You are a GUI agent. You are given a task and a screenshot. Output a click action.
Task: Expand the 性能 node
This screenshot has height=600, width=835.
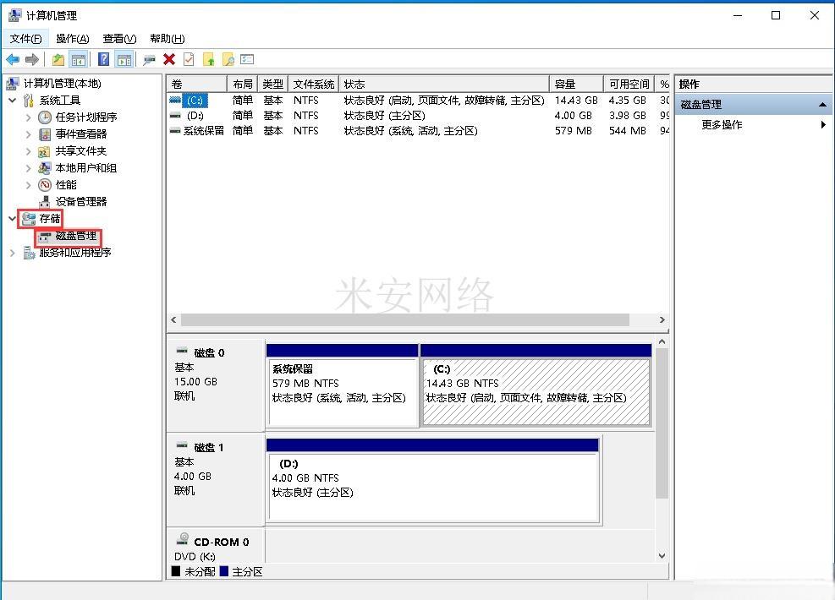coord(28,185)
